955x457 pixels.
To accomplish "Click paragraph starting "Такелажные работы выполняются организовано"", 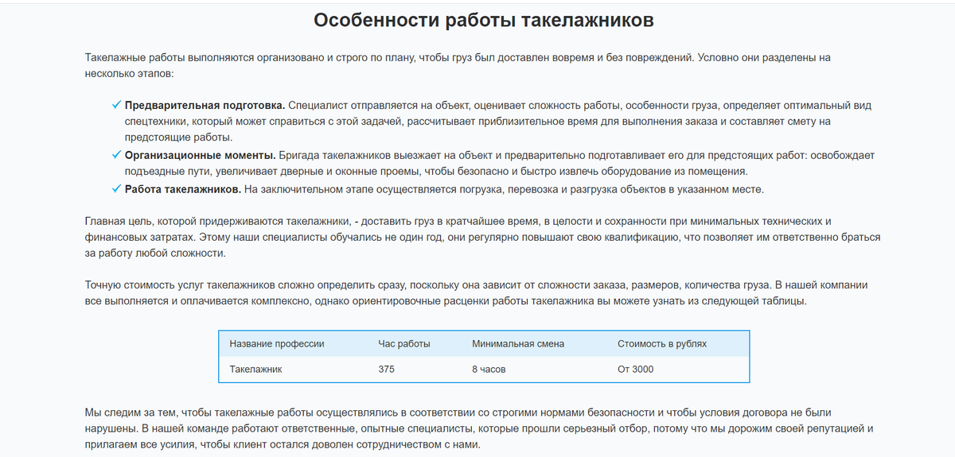I will [x=458, y=66].
